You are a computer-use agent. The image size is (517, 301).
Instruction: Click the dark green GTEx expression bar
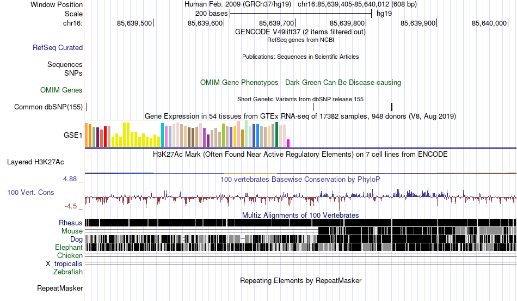tap(276, 134)
